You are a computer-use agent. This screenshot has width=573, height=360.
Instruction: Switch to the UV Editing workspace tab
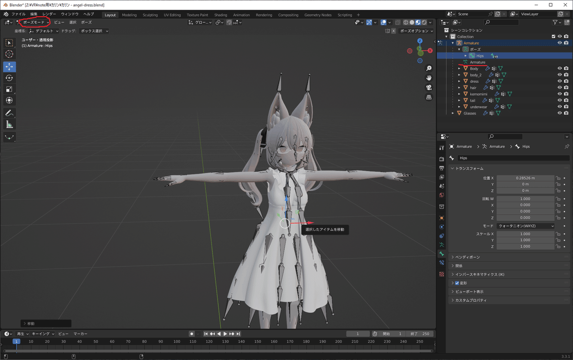[x=172, y=15]
